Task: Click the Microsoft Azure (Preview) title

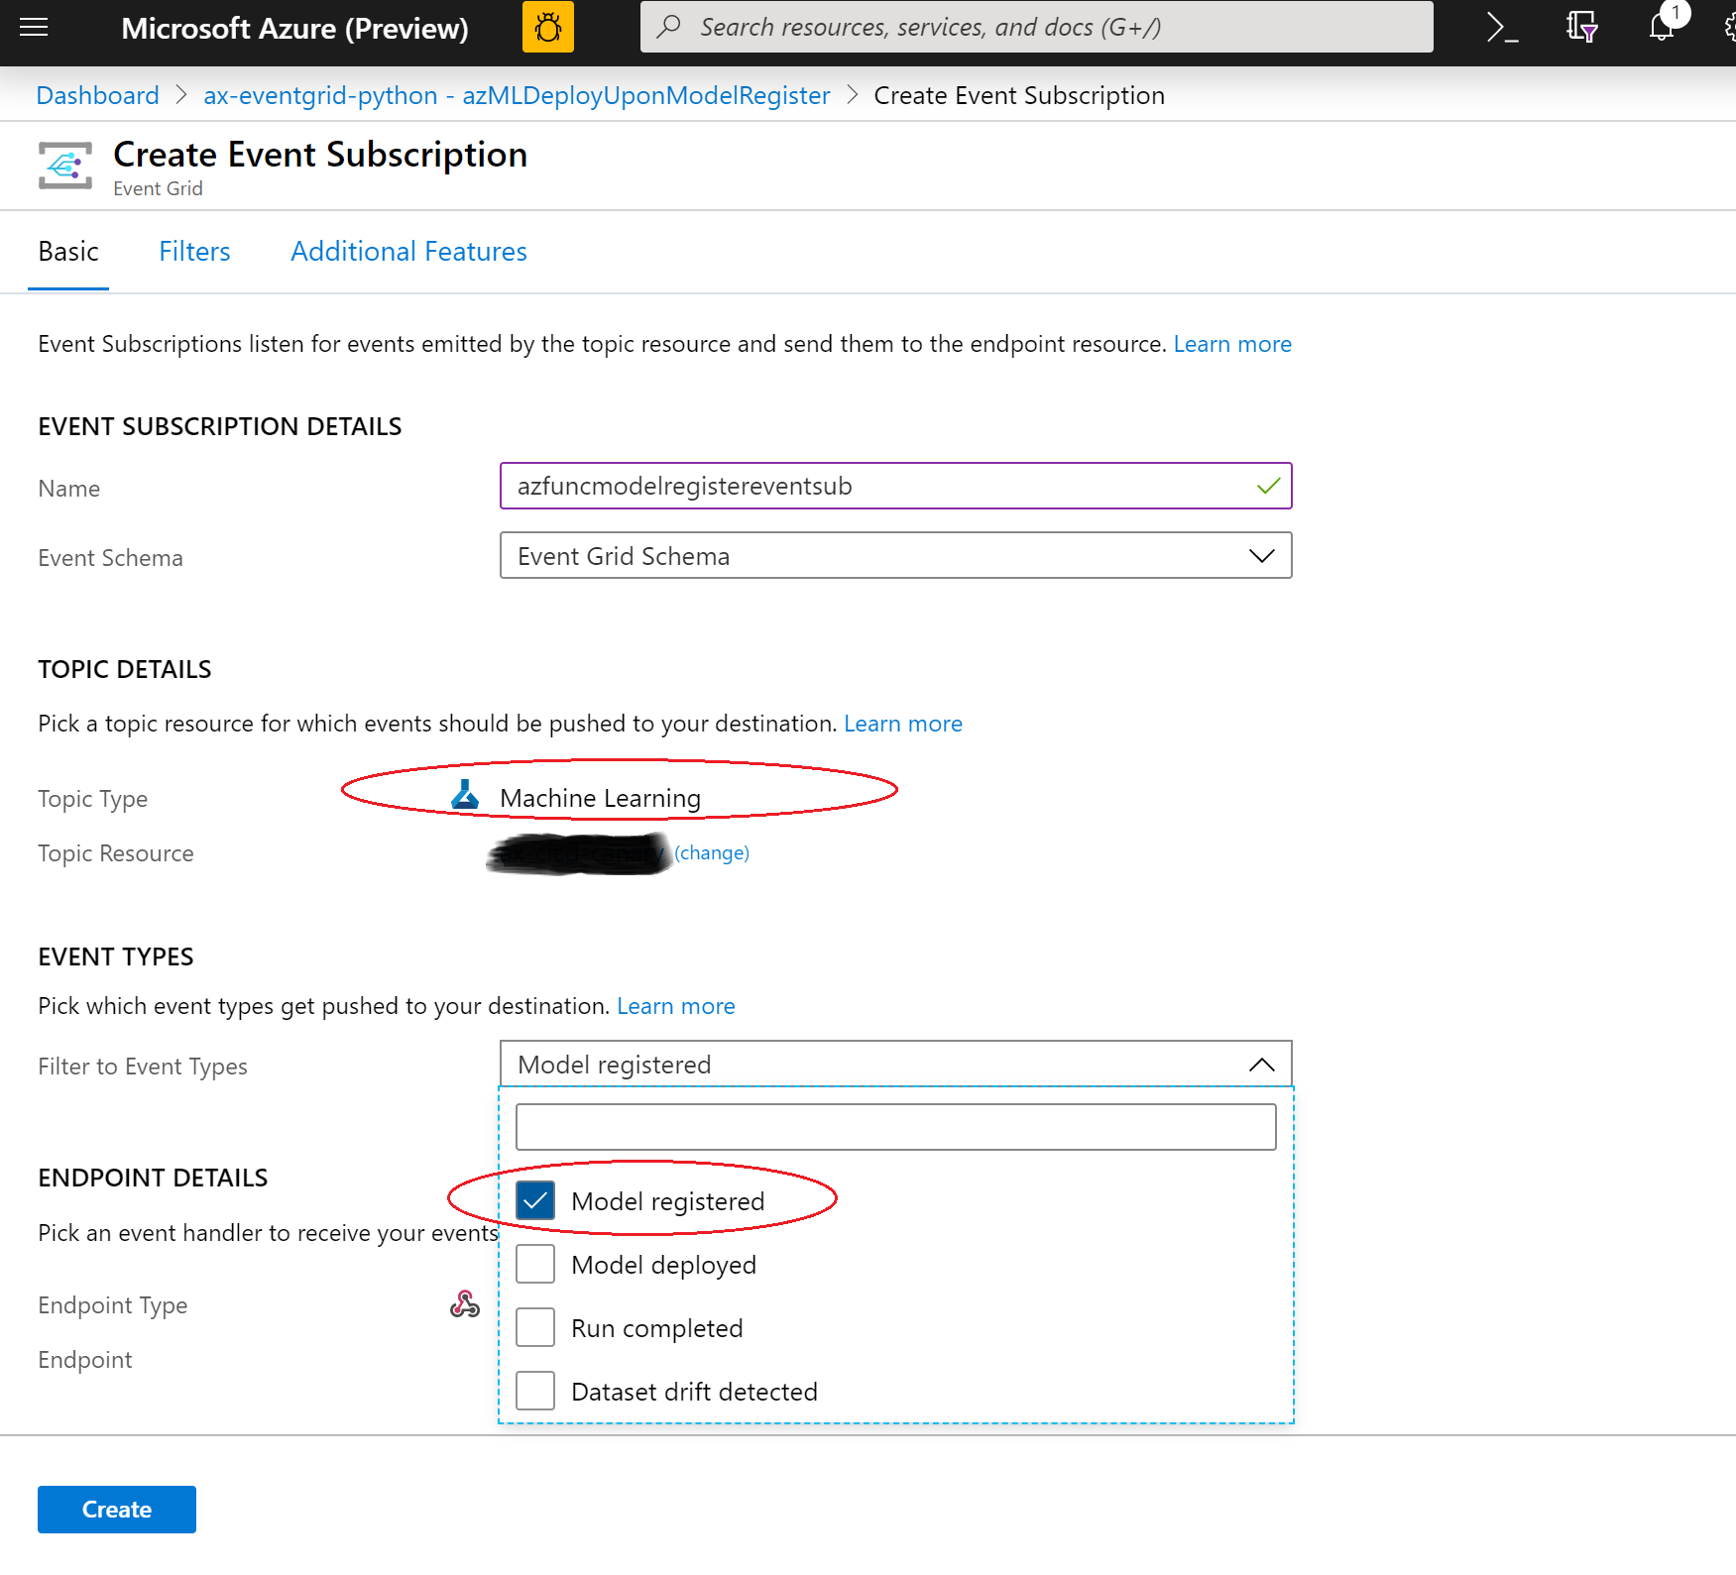Action: [294, 28]
